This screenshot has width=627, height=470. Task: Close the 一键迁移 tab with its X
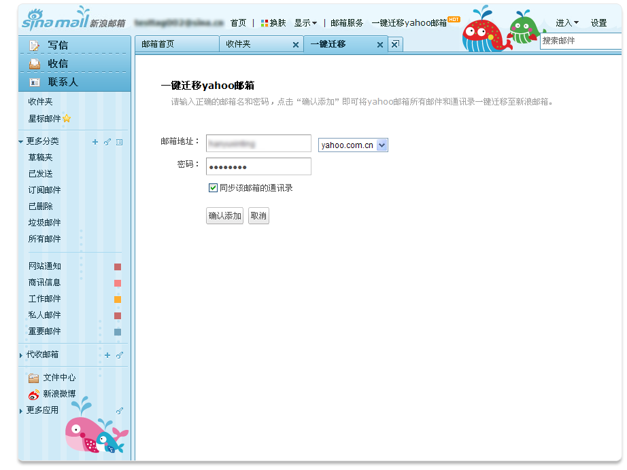[x=380, y=45]
